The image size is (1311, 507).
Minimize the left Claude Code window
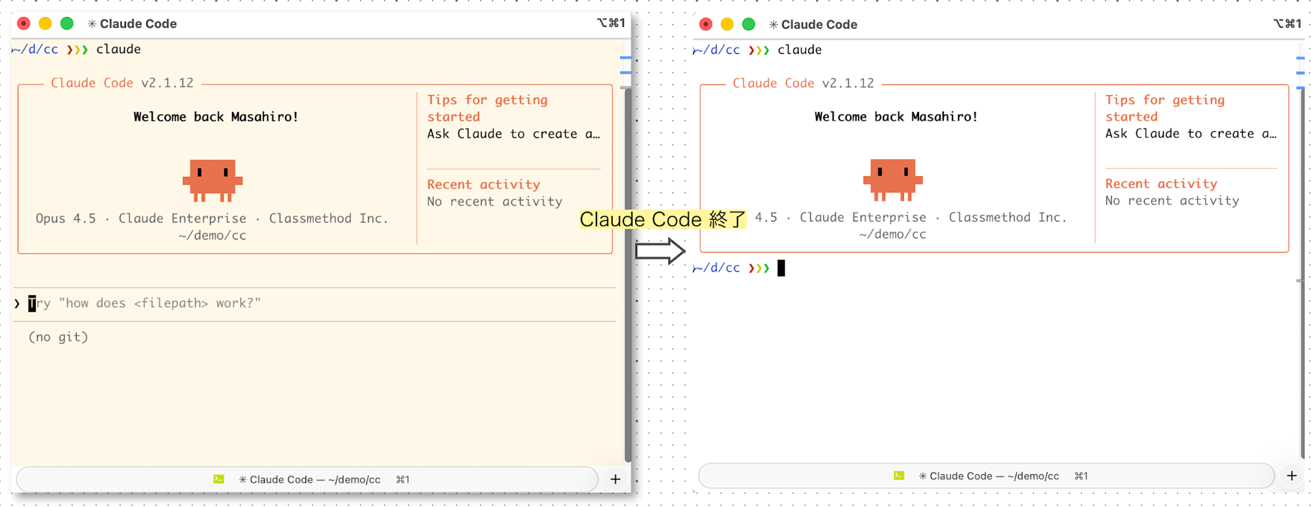(45, 24)
